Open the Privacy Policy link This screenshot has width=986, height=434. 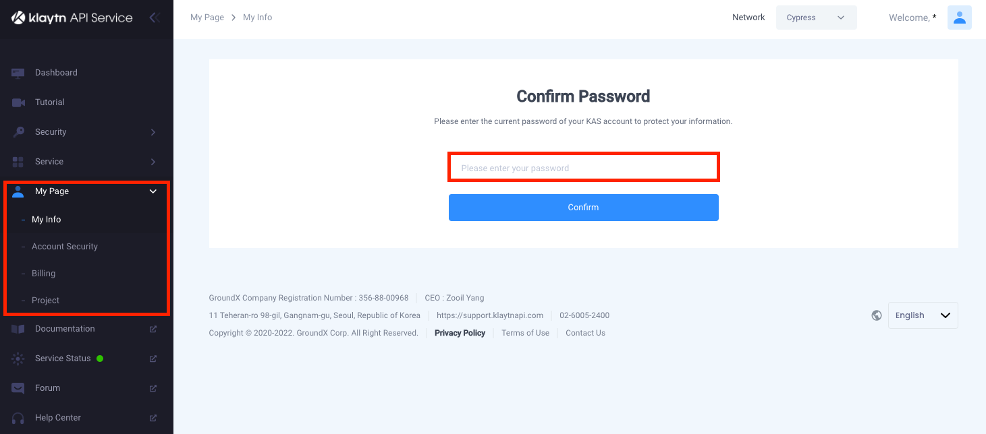click(x=460, y=333)
